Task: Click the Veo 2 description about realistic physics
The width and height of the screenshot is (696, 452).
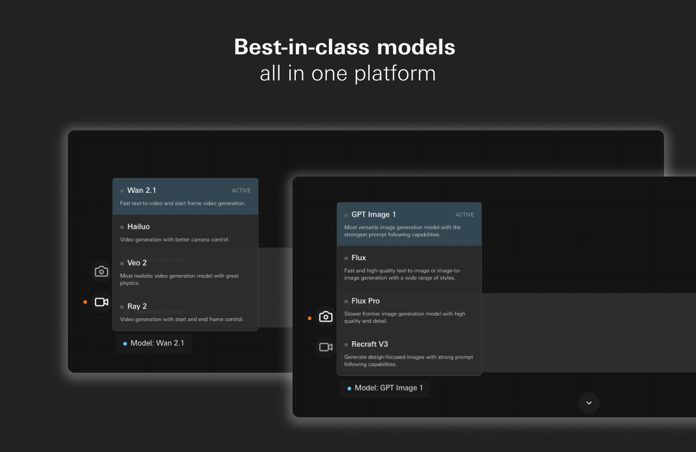Action: pyautogui.click(x=179, y=279)
